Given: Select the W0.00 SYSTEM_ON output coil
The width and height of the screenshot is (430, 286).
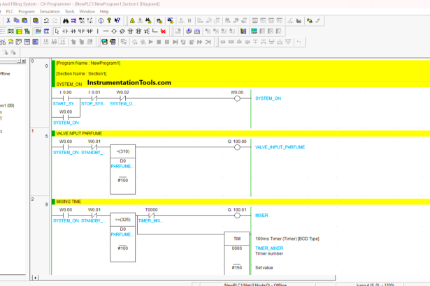Looking at the screenshot, I should [237, 98].
